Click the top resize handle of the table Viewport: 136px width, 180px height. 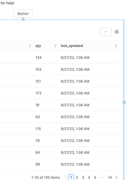[x=23, y=20]
